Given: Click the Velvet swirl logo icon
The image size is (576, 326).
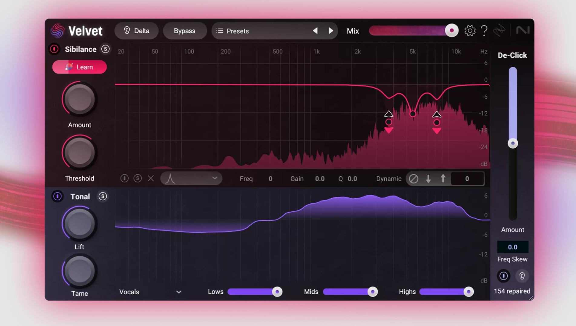Looking at the screenshot, I should pyautogui.click(x=58, y=31).
